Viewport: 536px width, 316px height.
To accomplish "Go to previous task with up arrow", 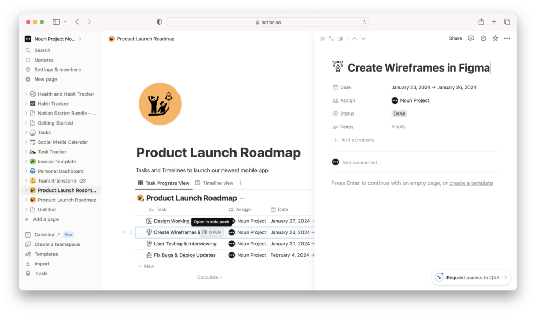I will click(354, 39).
